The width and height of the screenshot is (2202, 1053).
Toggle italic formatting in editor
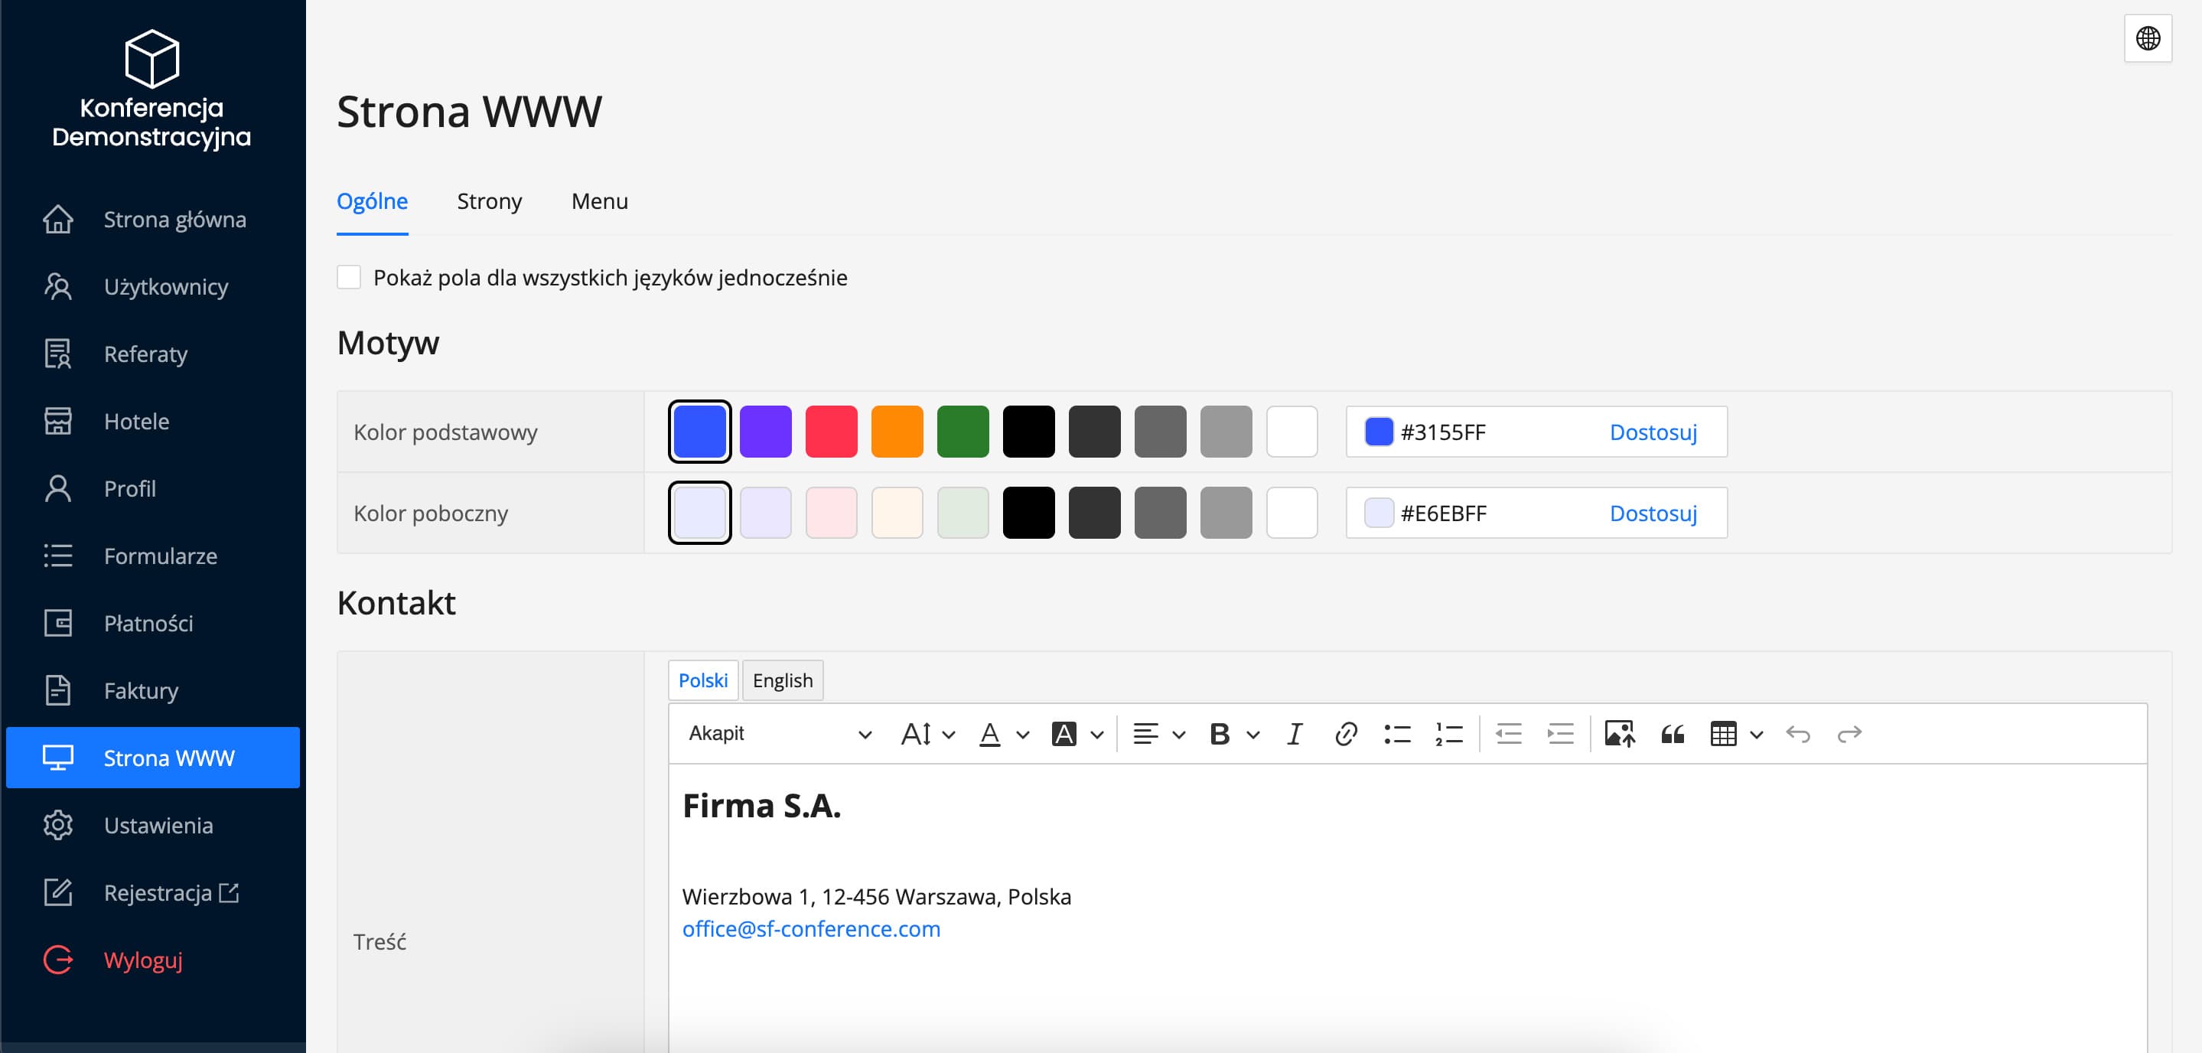click(1294, 733)
